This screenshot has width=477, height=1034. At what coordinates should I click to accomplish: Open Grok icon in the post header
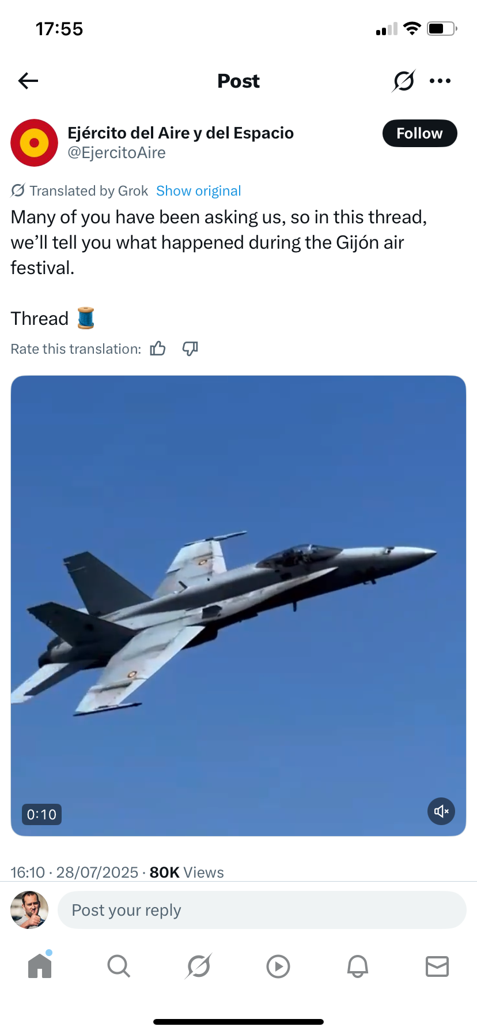pos(404,81)
